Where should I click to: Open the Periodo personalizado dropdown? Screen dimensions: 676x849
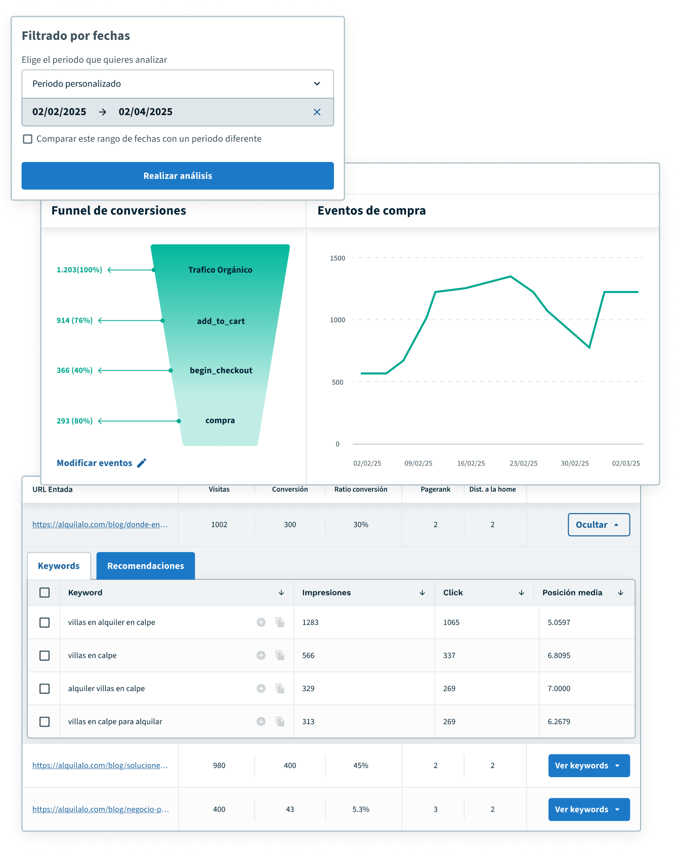177,84
